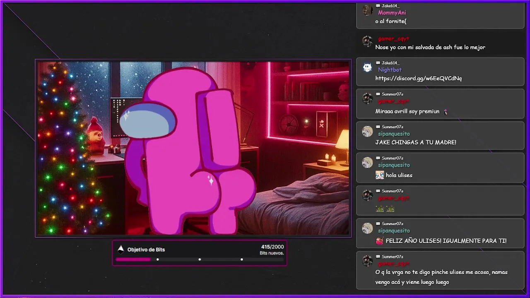Click 'FELIZ AÑO ULISES! IGUALMENTE PARA TI!' message
This screenshot has width=530, height=298.
click(x=446, y=241)
